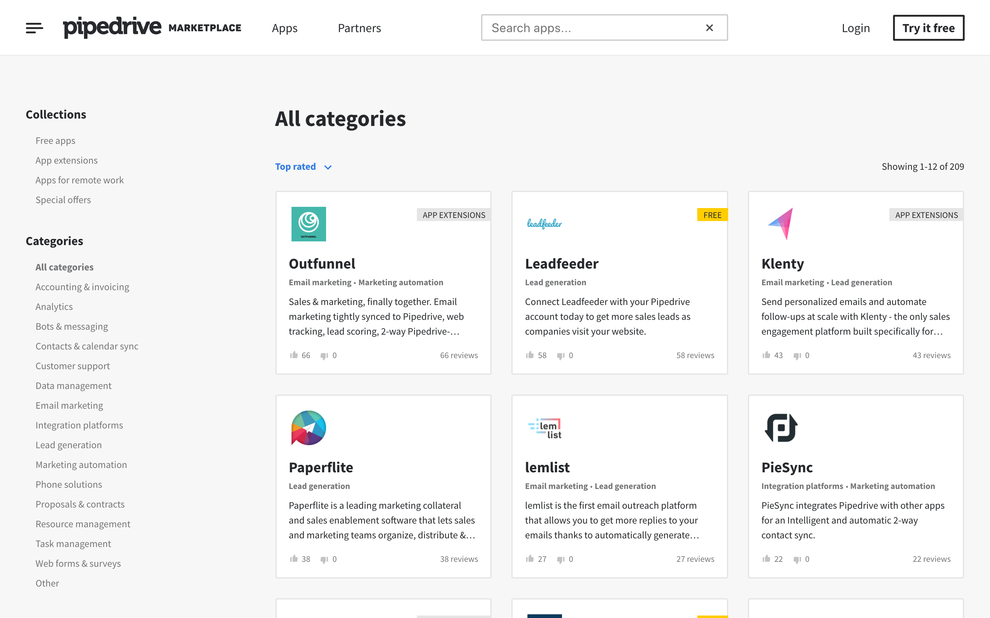Open the 58 reviews link
Screen dimensions: 990x618
point(695,355)
